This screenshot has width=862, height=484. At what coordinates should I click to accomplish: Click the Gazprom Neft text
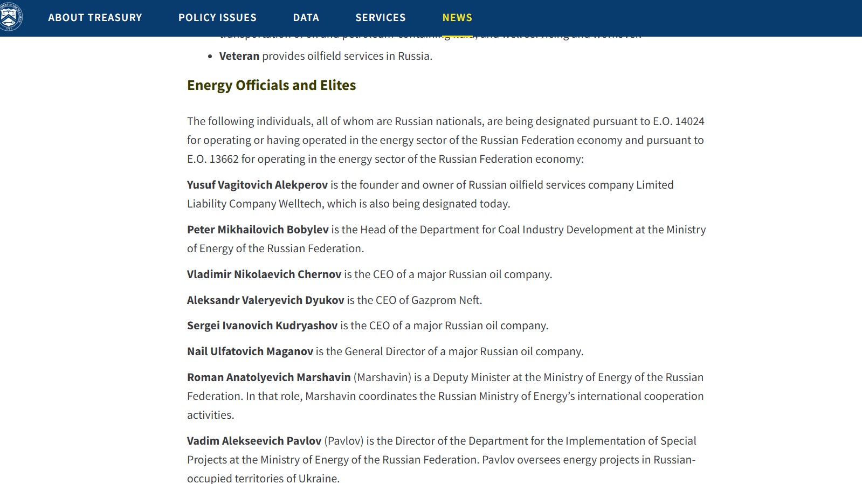(x=446, y=300)
